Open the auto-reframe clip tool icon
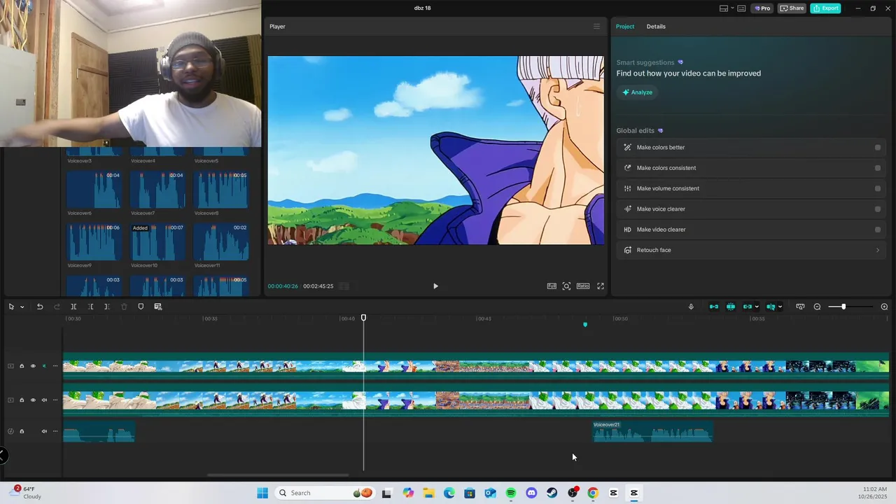Screen dimensions: 896x504 pyautogui.click(x=157, y=307)
